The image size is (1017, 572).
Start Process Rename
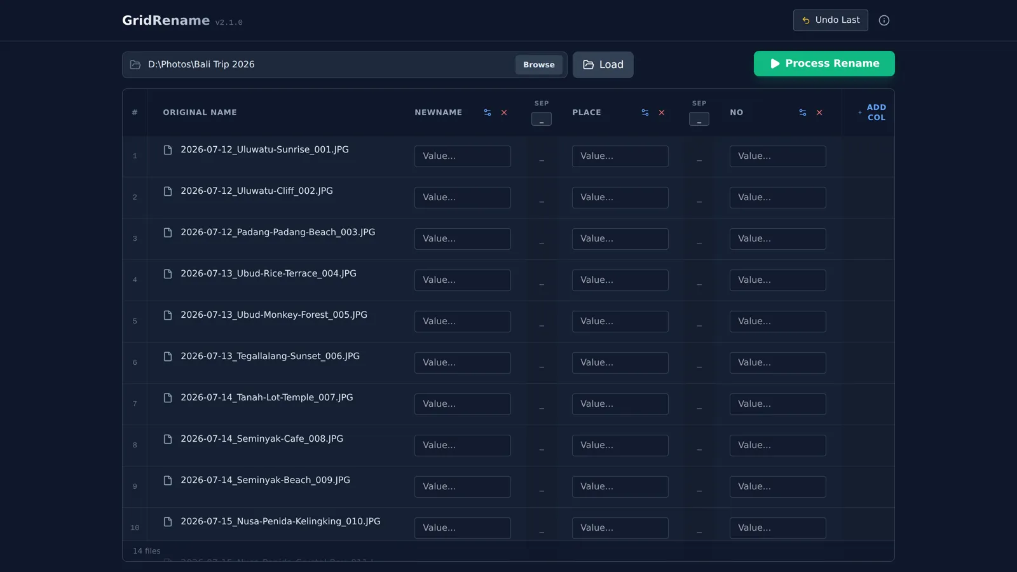(824, 64)
